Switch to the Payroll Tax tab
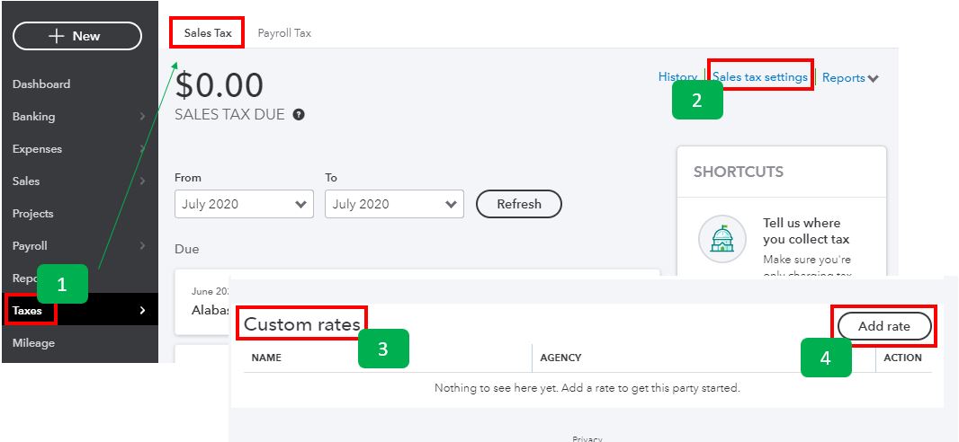Screen dimensions: 959x442 click(284, 33)
